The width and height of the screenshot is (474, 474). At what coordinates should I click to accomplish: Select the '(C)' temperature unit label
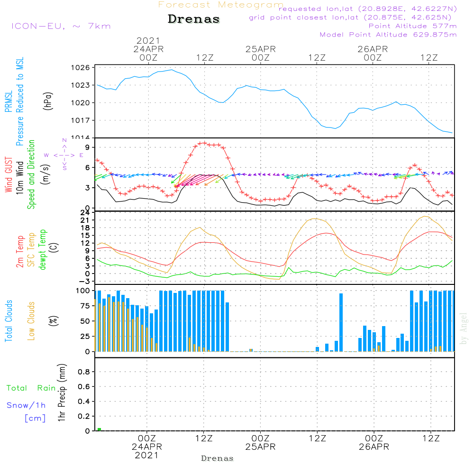pos(54,247)
